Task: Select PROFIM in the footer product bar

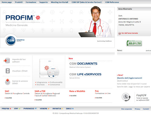Action: tap(6, 109)
